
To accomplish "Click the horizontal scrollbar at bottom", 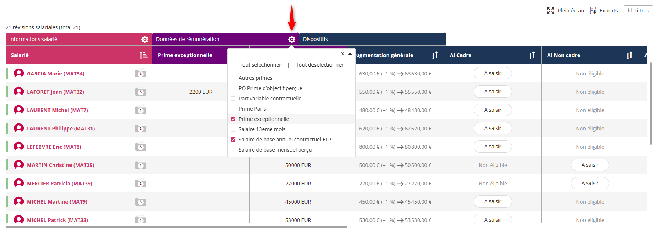I will click(x=176, y=227).
